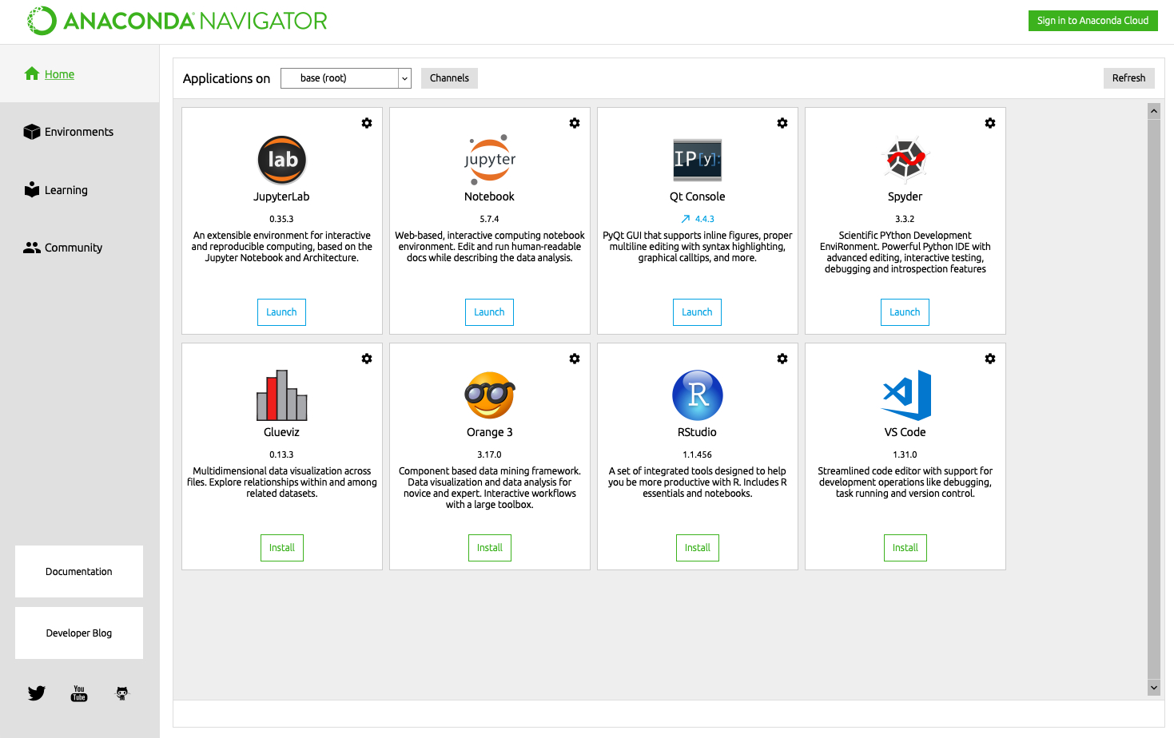Click the VS Code version 1.31.0

tap(905, 454)
